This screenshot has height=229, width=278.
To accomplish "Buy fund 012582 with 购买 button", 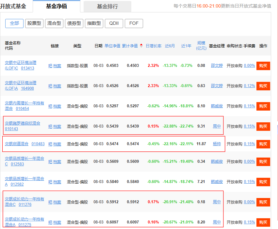I will [x=263, y=182].
